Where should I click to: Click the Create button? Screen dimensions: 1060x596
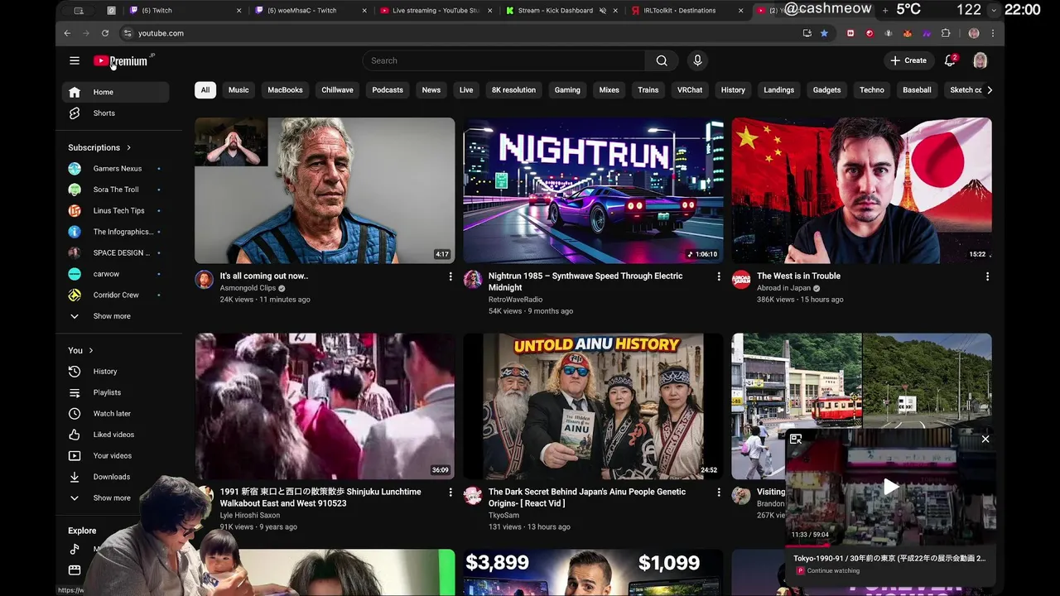click(x=908, y=60)
